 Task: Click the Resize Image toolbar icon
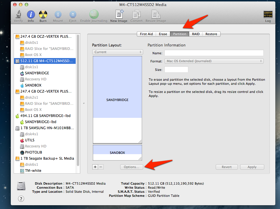(156, 14)
